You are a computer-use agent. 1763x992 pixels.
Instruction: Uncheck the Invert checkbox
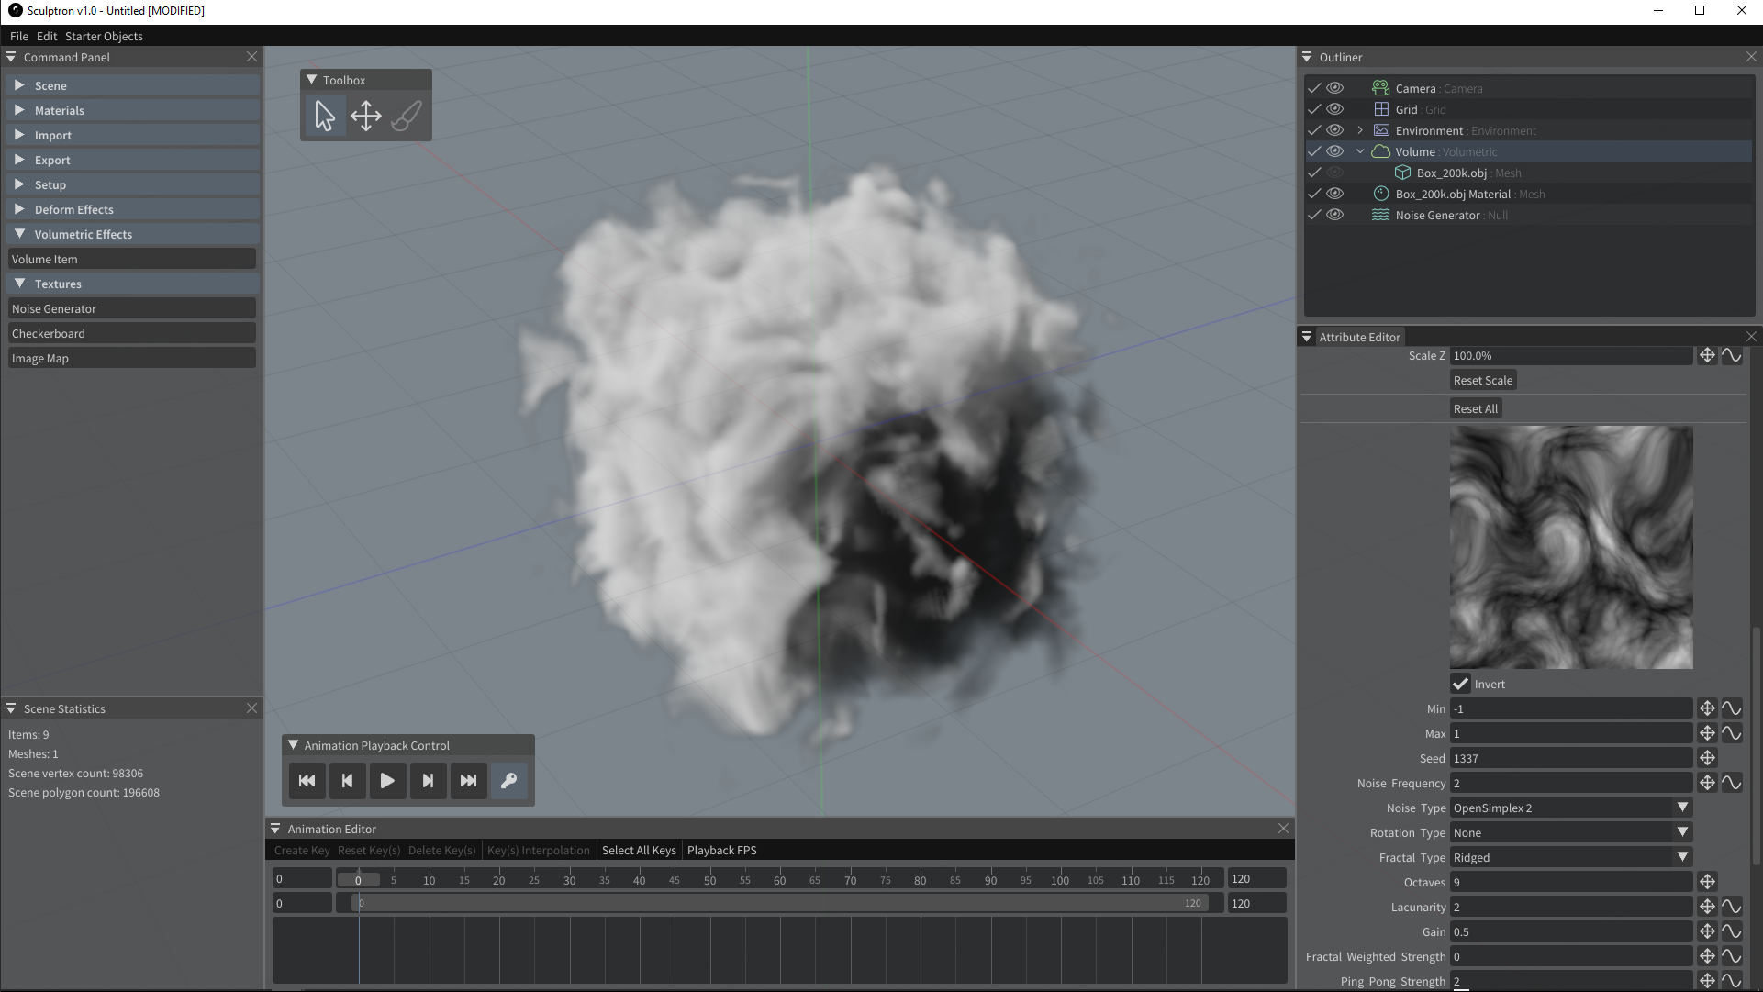(x=1460, y=684)
